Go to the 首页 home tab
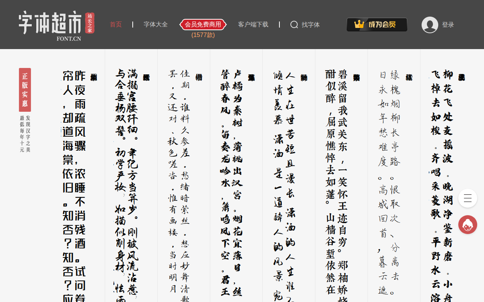 click(116, 25)
